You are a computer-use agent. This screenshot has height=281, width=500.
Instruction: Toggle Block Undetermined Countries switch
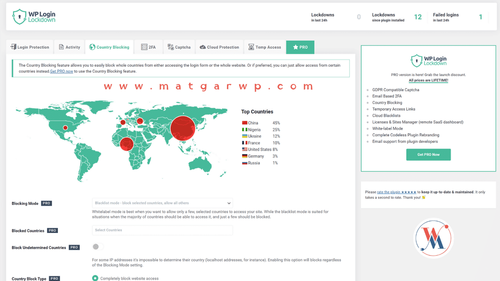[x=98, y=247]
